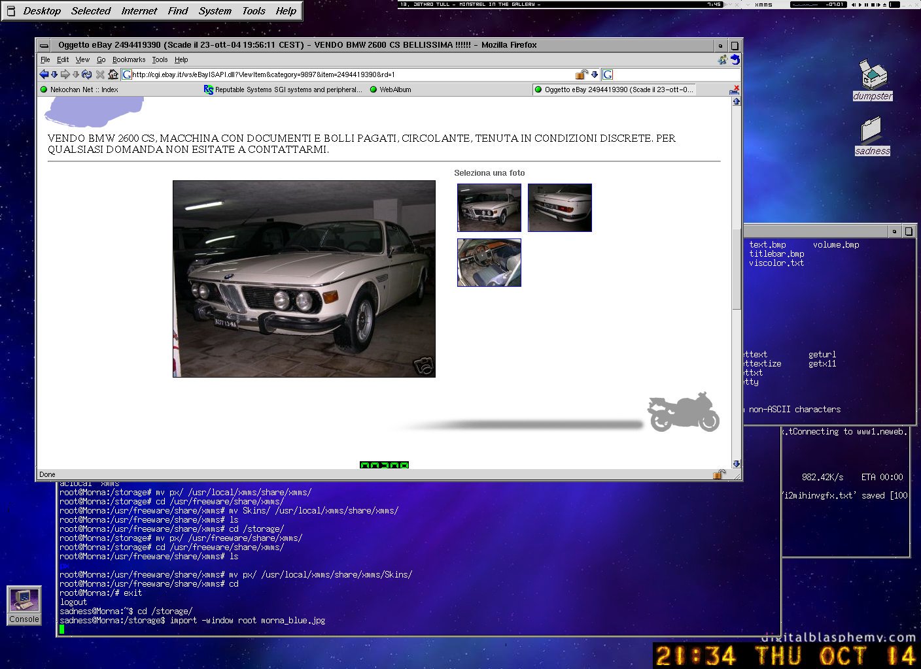921x669 pixels.
Task: Select interior BMW thumbnail photo
Action: (489, 263)
